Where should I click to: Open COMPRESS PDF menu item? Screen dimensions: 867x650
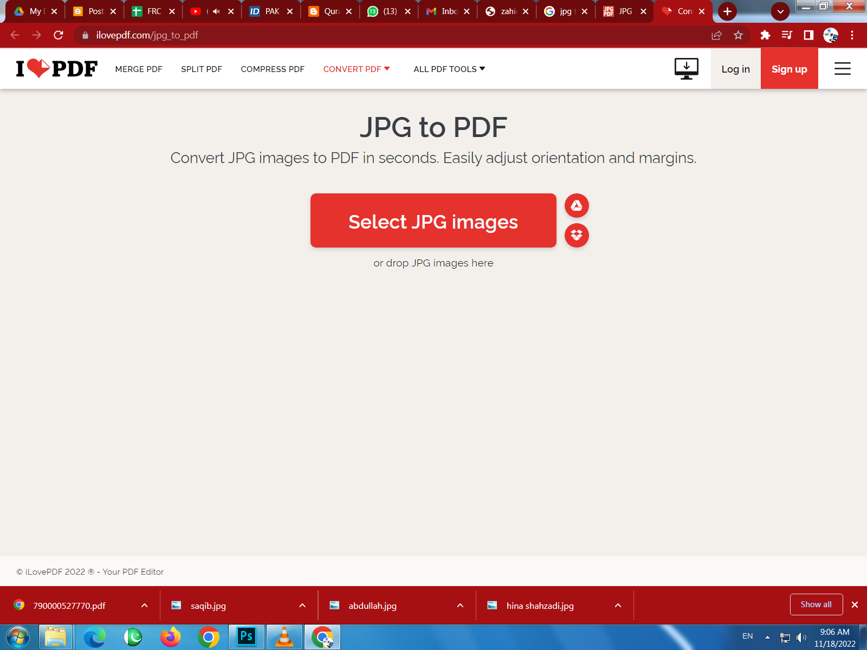coord(273,69)
